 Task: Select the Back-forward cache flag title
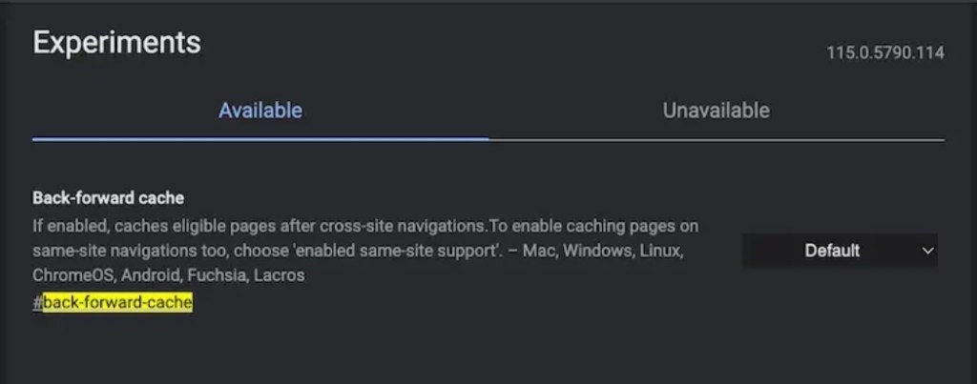point(108,198)
